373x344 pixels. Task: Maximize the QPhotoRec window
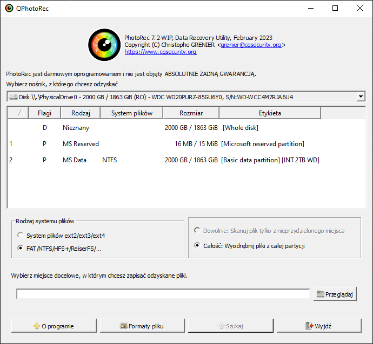point(335,8)
